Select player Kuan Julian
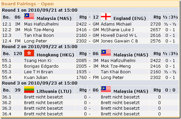Screen dimensions: 181x119 (36, 77)
